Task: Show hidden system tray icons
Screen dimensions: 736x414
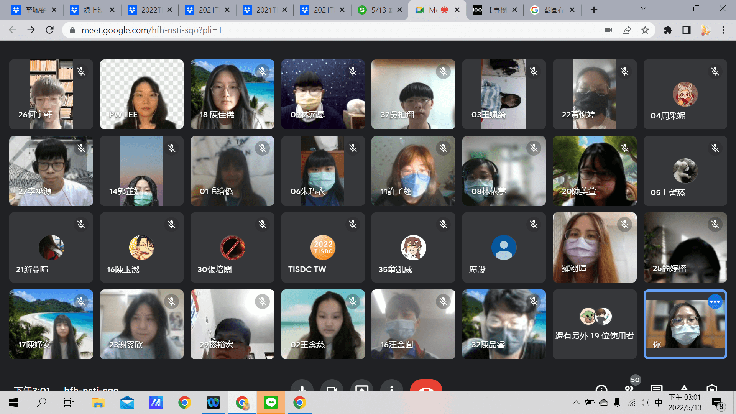Action: tap(576, 402)
